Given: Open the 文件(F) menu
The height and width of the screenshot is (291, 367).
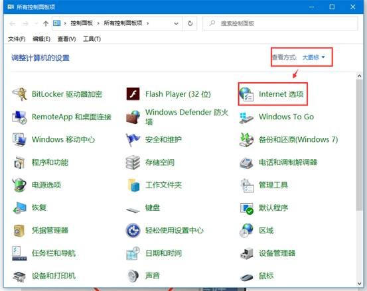Looking at the screenshot, I should click(x=17, y=39).
